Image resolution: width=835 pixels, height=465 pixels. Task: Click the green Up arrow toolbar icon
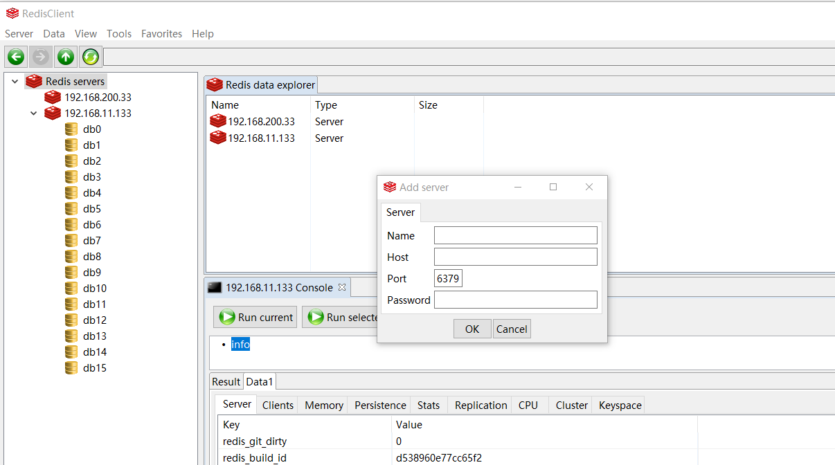tap(66, 57)
